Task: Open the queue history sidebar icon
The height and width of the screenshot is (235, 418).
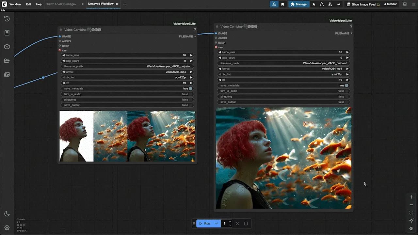Action: (x=7, y=19)
